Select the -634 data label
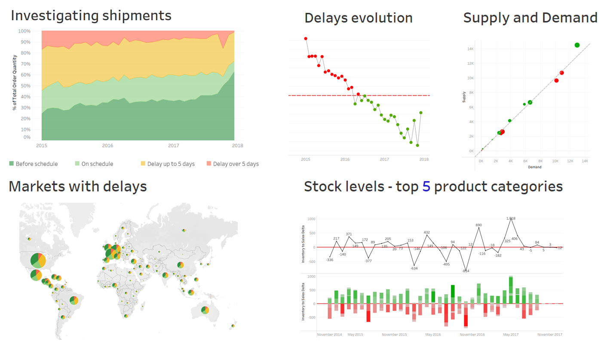This screenshot has height=344, width=601. pos(414,268)
